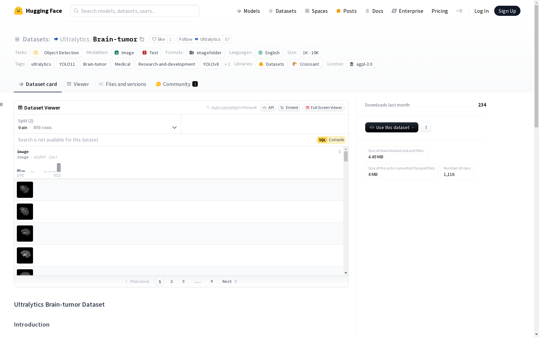This screenshot has width=539, height=337.
Task: Click the like count number
Action: click(170, 39)
